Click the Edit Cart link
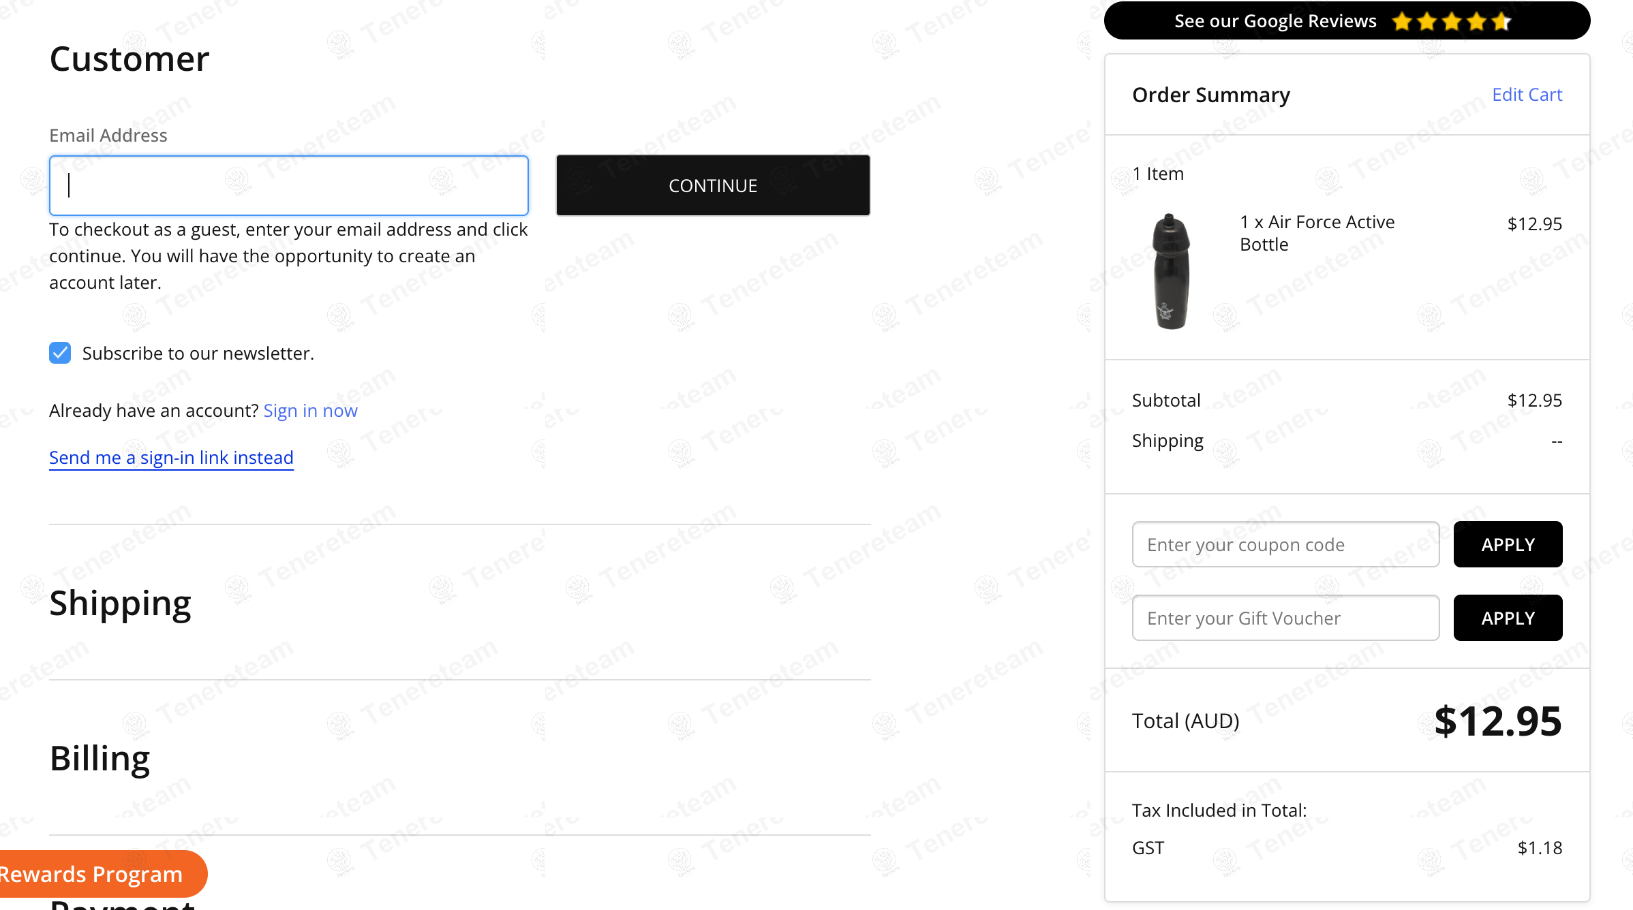The height and width of the screenshot is (910, 1633). pos(1527,95)
